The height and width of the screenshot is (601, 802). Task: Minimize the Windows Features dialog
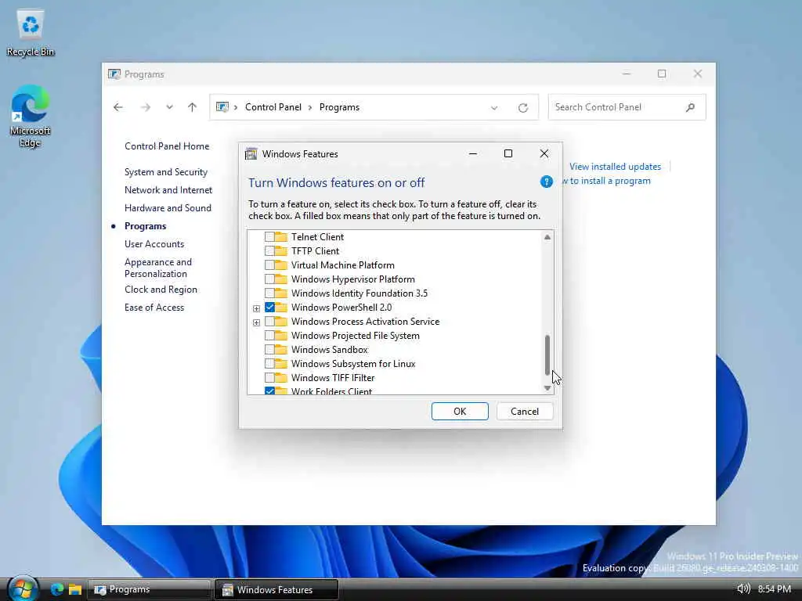[x=473, y=154]
